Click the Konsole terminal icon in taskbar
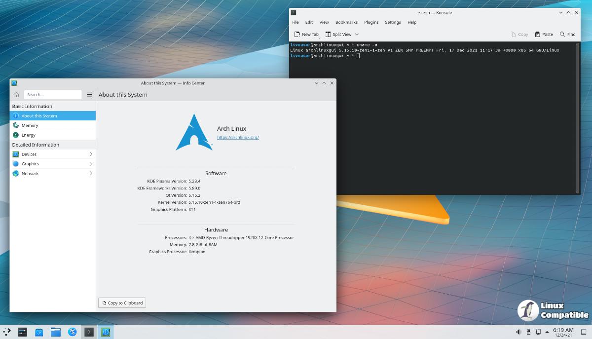This screenshot has width=592, height=339. [x=89, y=332]
